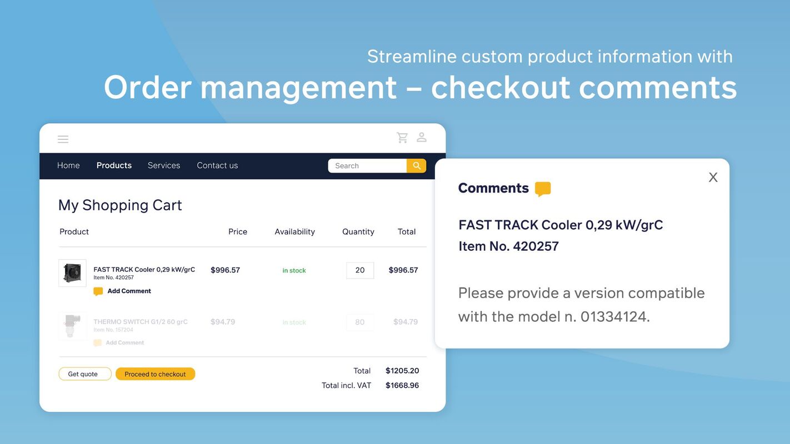Screen dimensions: 790x444
Task: Click comment bubble beside THERMO SWITCH item
Action: (97, 342)
